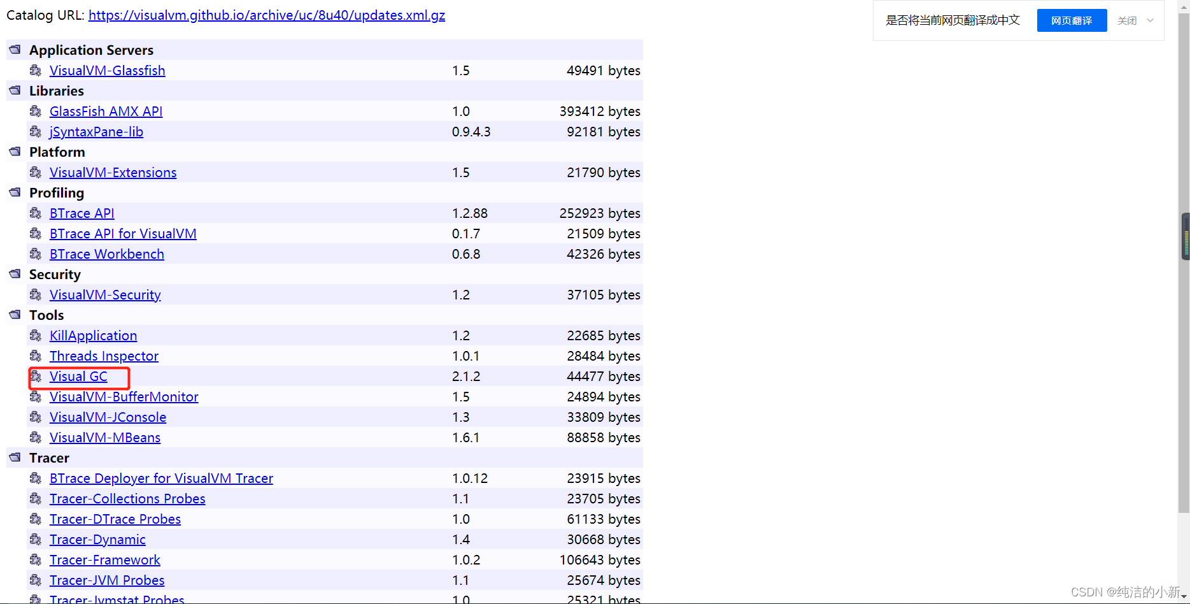Click the Application Servers category folder icon
This screenshot has height=604, width=1190.
coord(15,49)
